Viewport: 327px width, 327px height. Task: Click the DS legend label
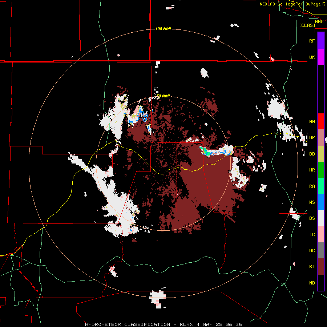(312, 218)
